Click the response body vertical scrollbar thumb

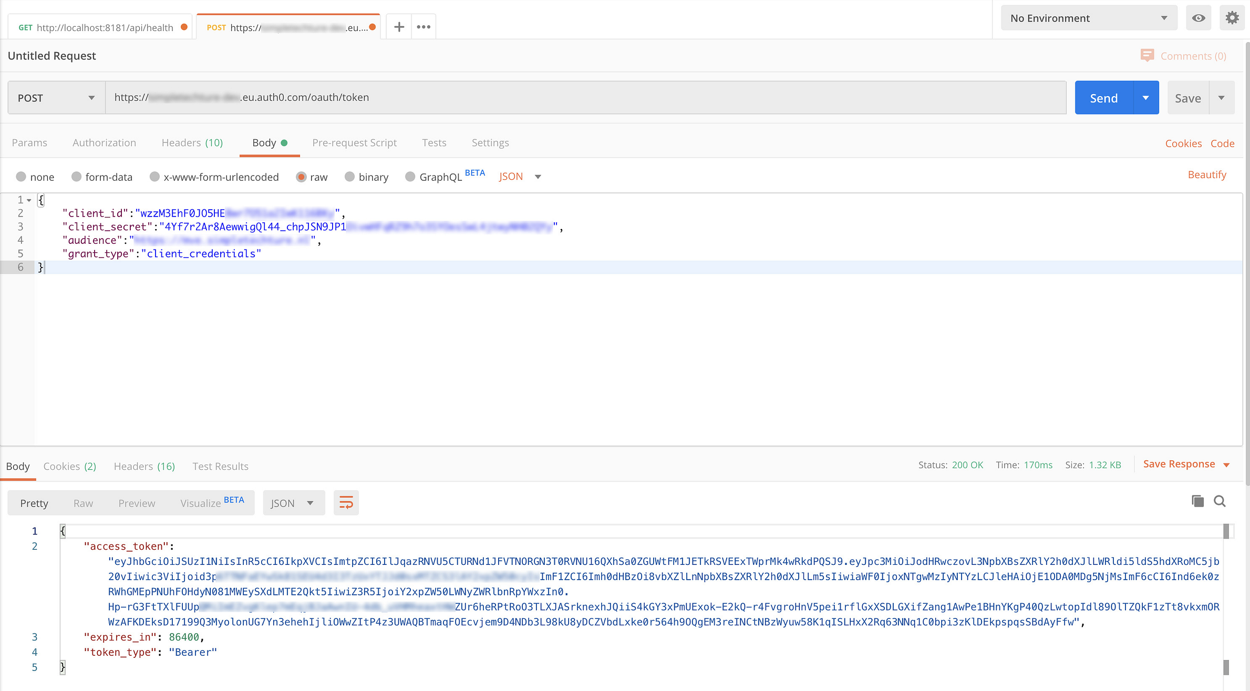click(1226, 531)
